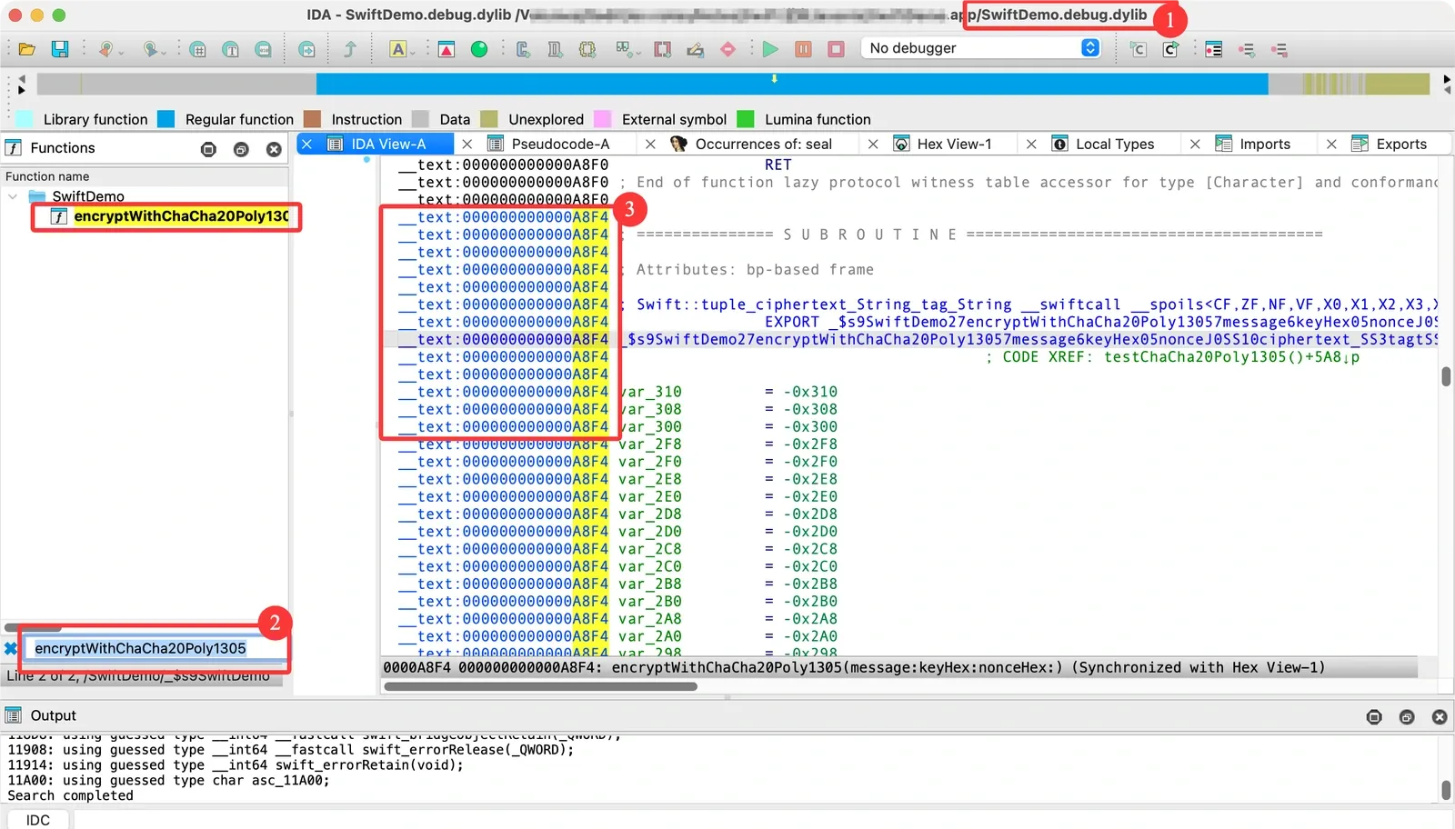This screenshot has height=829, width=1455.
Task: Detach the Functions panel using its circle icon
Action: click(208, 149)
